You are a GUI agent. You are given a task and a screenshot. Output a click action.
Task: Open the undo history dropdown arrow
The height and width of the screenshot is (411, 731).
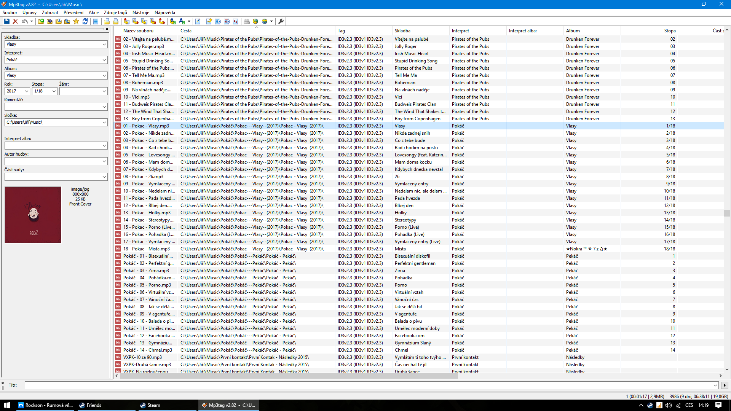click(x=32, y=21)
